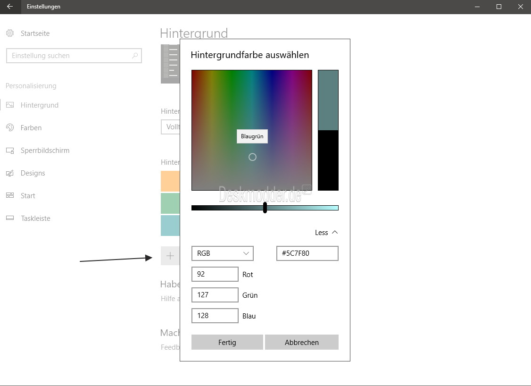
Task: Open Sperrbildschirm via its lock screen icon
Action: pos(10,151)
